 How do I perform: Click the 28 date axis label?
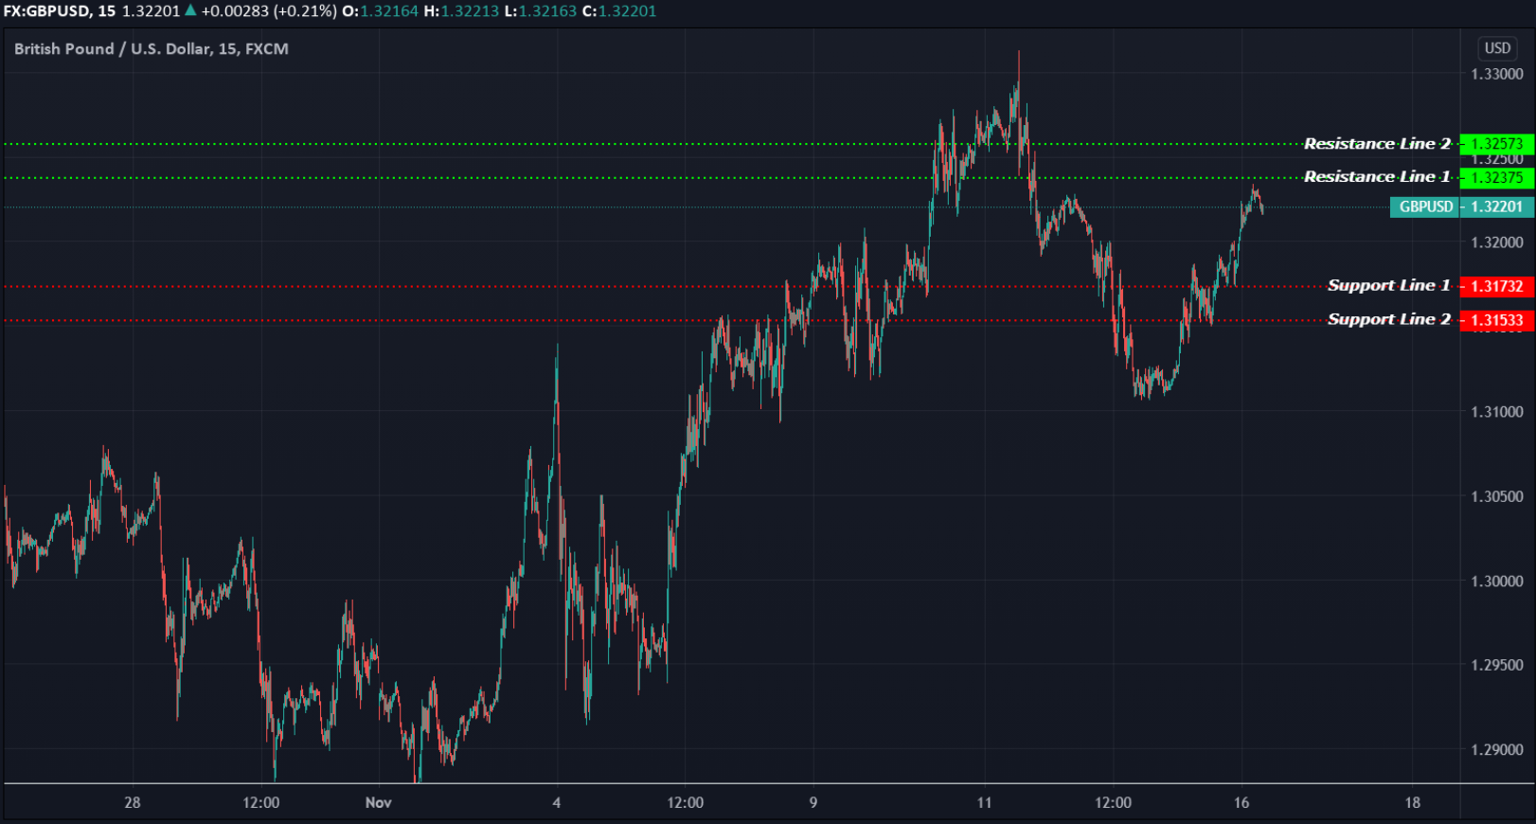coord(133,803)
